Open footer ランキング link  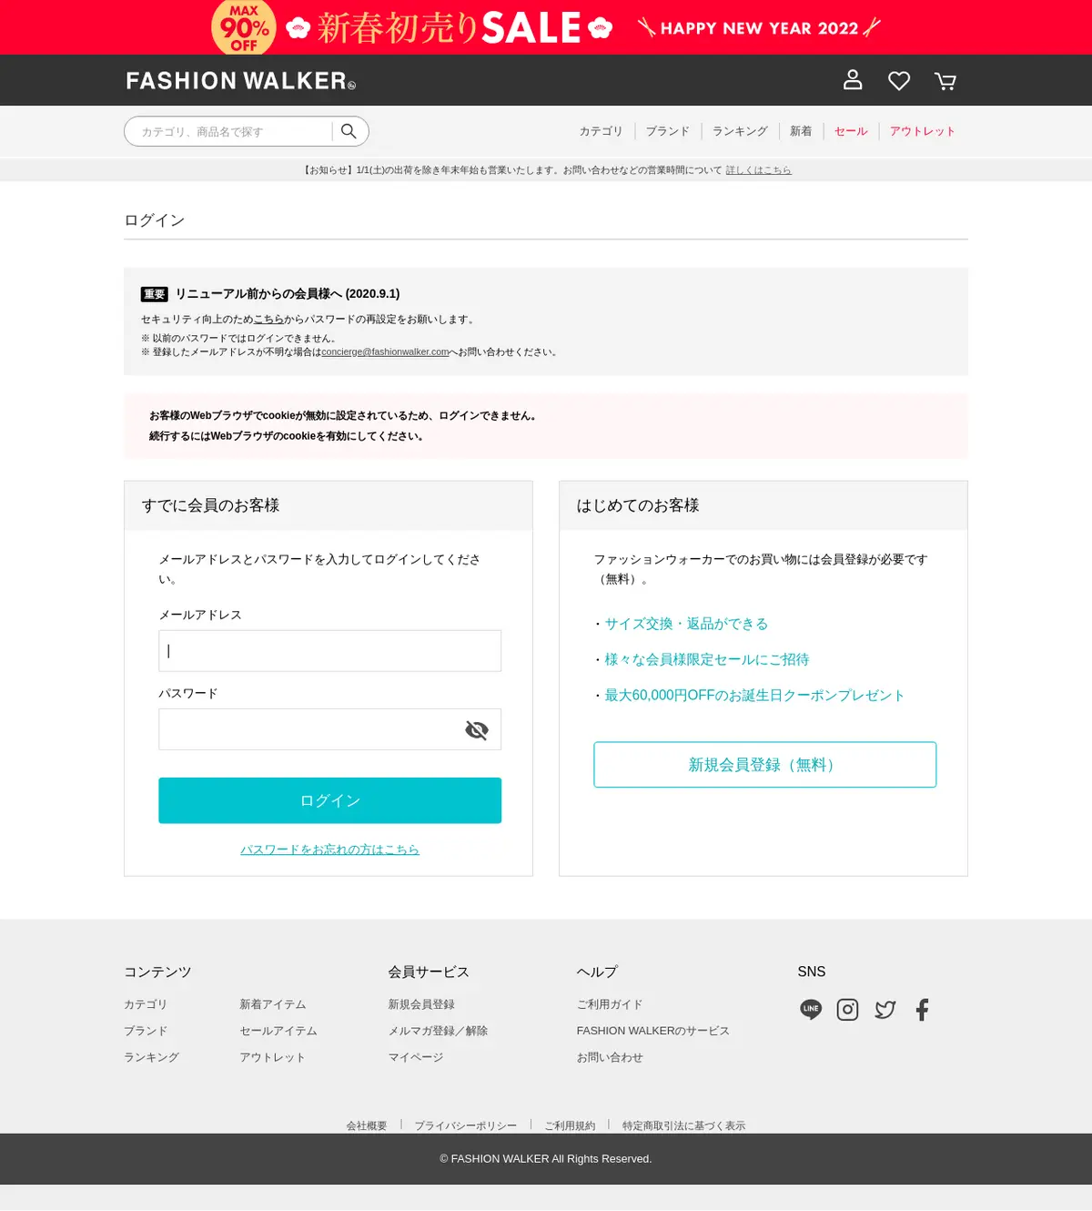click(151, 1057)
